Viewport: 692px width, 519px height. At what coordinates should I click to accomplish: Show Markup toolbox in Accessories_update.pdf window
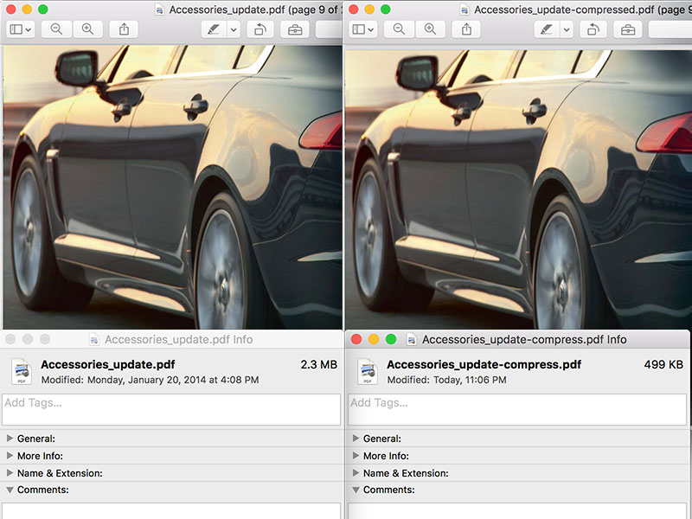295,29
